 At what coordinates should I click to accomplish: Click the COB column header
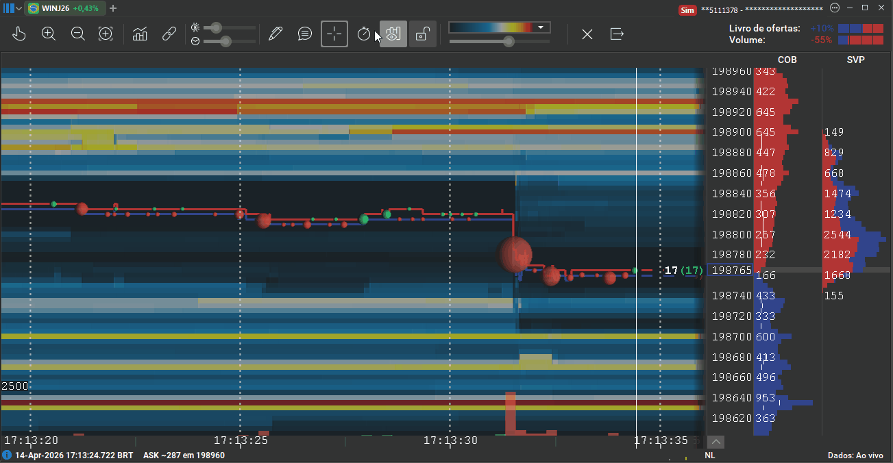[x=787, y=60]
